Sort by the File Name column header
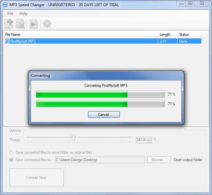Screen dimensions: 212x195 [x=81, y=35]
